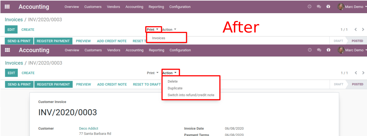Choose Duplicate from the Action menu
Viewport: 367px width, 136px height.
(x=175, y=88)
